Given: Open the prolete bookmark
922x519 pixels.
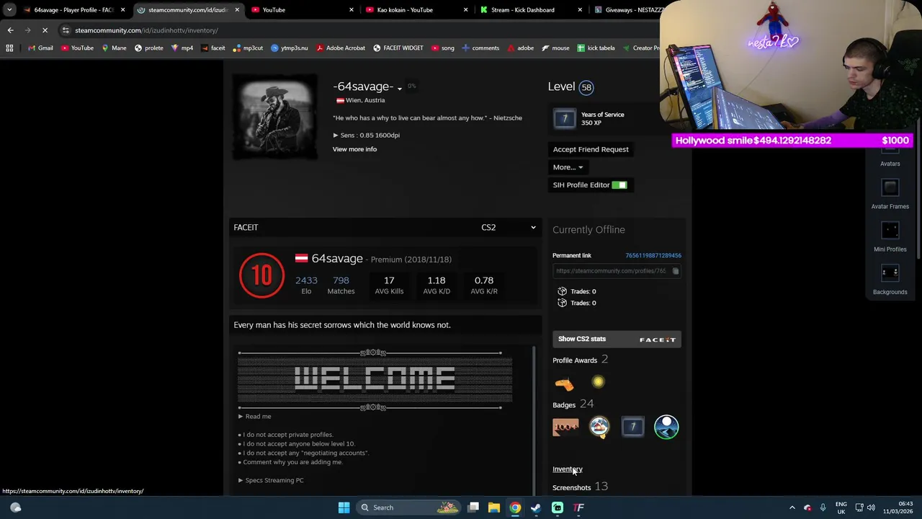Looking at the screenshot, I should (x=148, y=48).
